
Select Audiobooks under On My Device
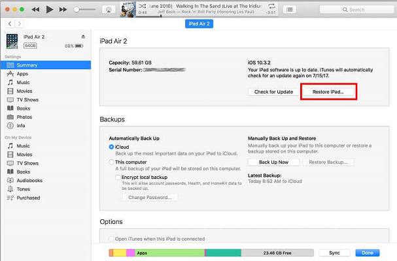tap(29, 180)
